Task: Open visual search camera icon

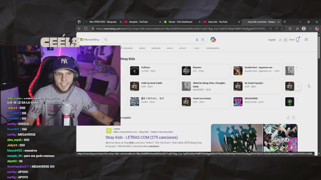Action: (x=203, y=39)
